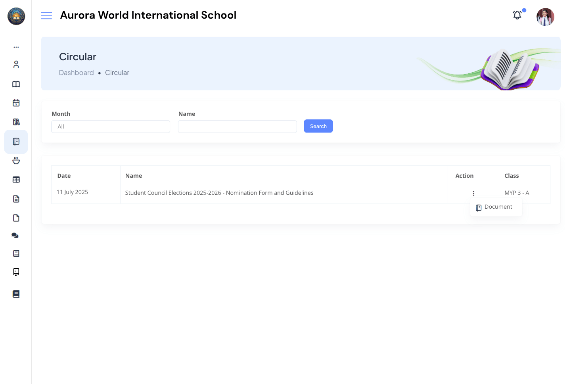Click inside the Name search field
Viewport: 571px width, 384px height.
pyautogui.click(x=237, y=126)
